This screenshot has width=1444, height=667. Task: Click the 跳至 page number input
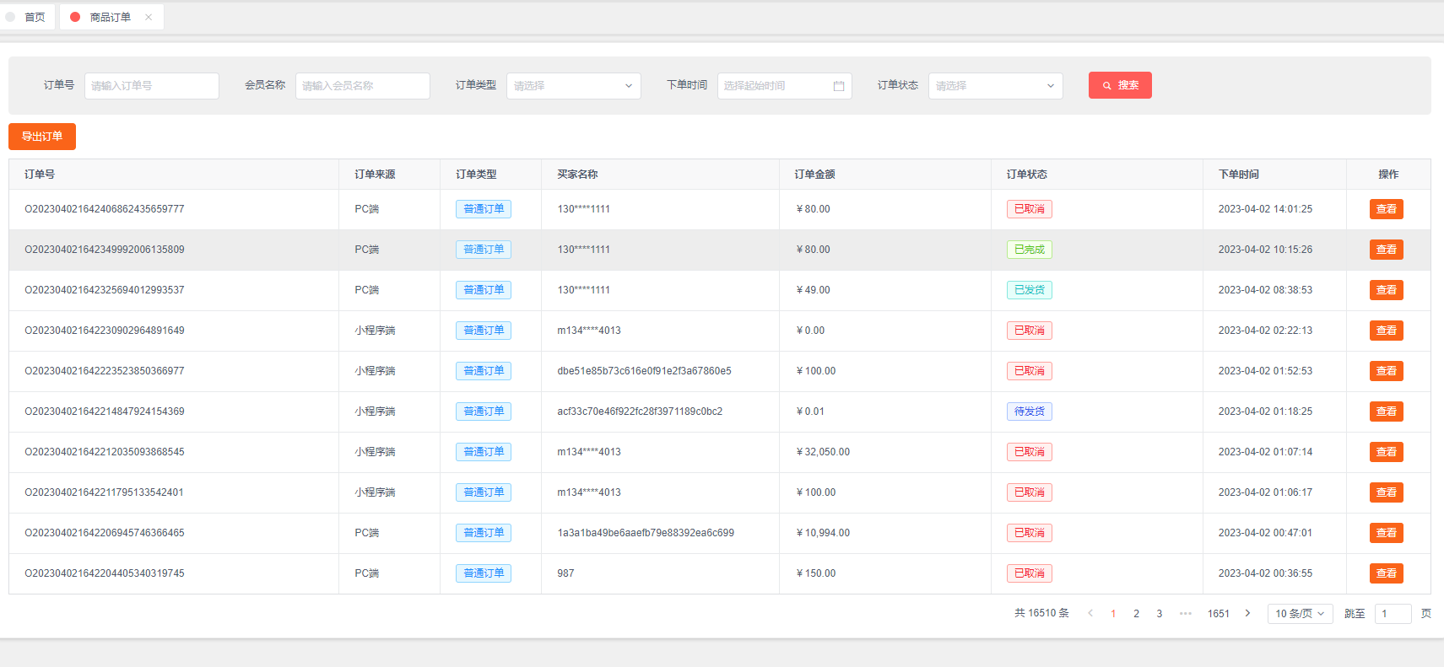point(1393,614)
